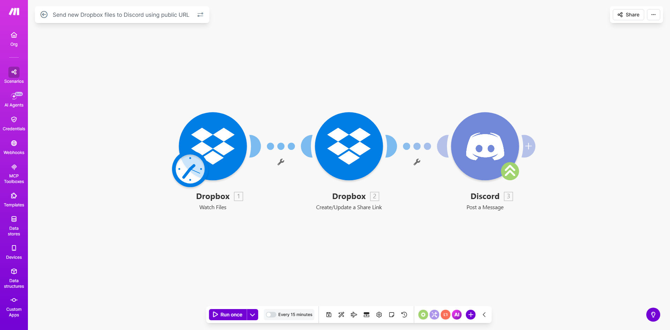The image size is (670, 330).
Task: Open MCP Toolboxes in the sidebar
Action: [14, 174]
